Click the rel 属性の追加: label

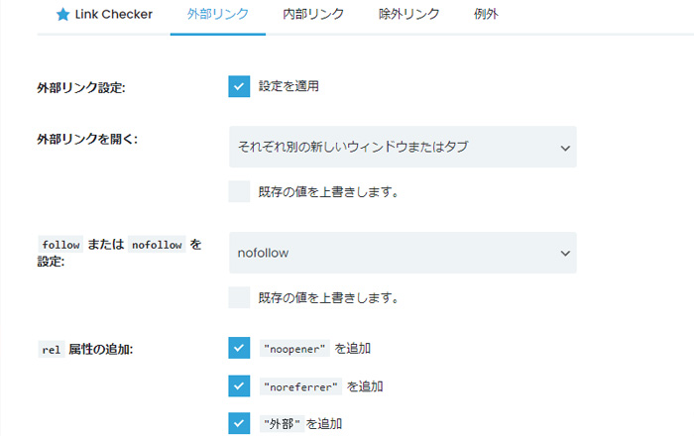click(85, 350)
